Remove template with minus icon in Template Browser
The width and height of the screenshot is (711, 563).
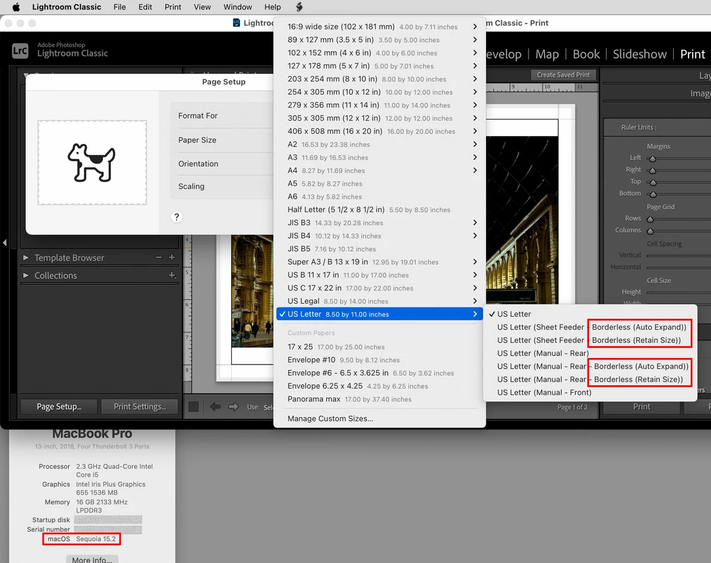tap(158, 257)
